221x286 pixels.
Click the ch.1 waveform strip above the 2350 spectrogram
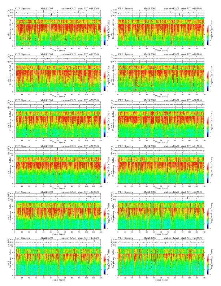(161, 242)
